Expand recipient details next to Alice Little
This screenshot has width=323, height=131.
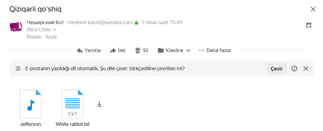[x=54, y=30]
